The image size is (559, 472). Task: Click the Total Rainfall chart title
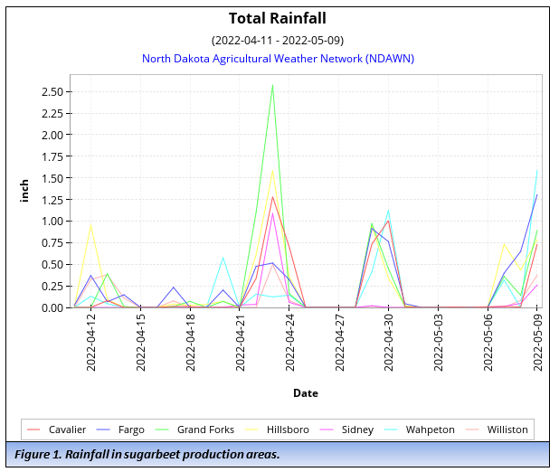(278, 18)
